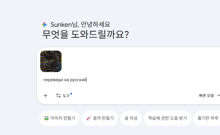220x135 pixels.
Task: Expand the chevron next to 빠른 모델
Action: 218,95
